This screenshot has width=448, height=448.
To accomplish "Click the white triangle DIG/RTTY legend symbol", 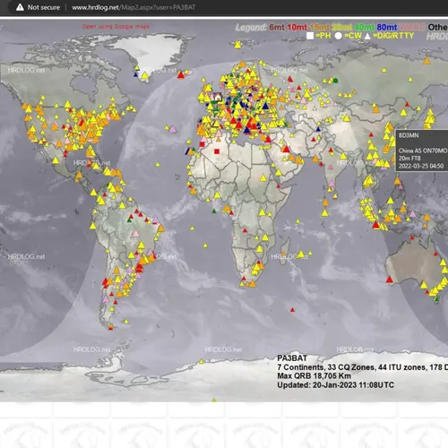I will tap(367, 36).
